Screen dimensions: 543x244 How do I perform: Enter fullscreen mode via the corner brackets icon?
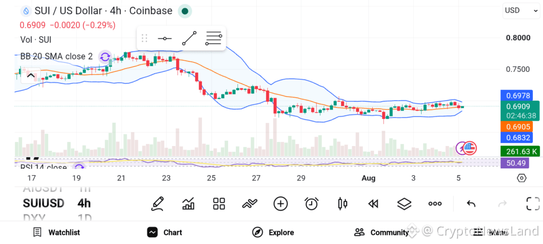click(x=533, y=204)
